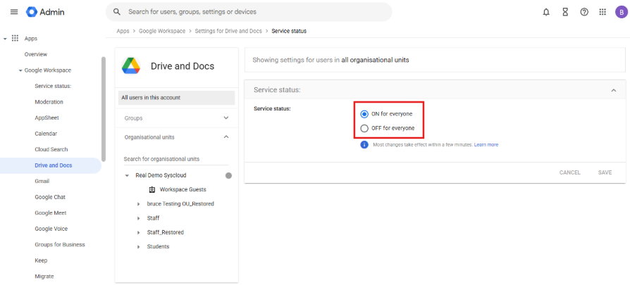Open the Learn more link
630x285 pixels.
point(486,144)
